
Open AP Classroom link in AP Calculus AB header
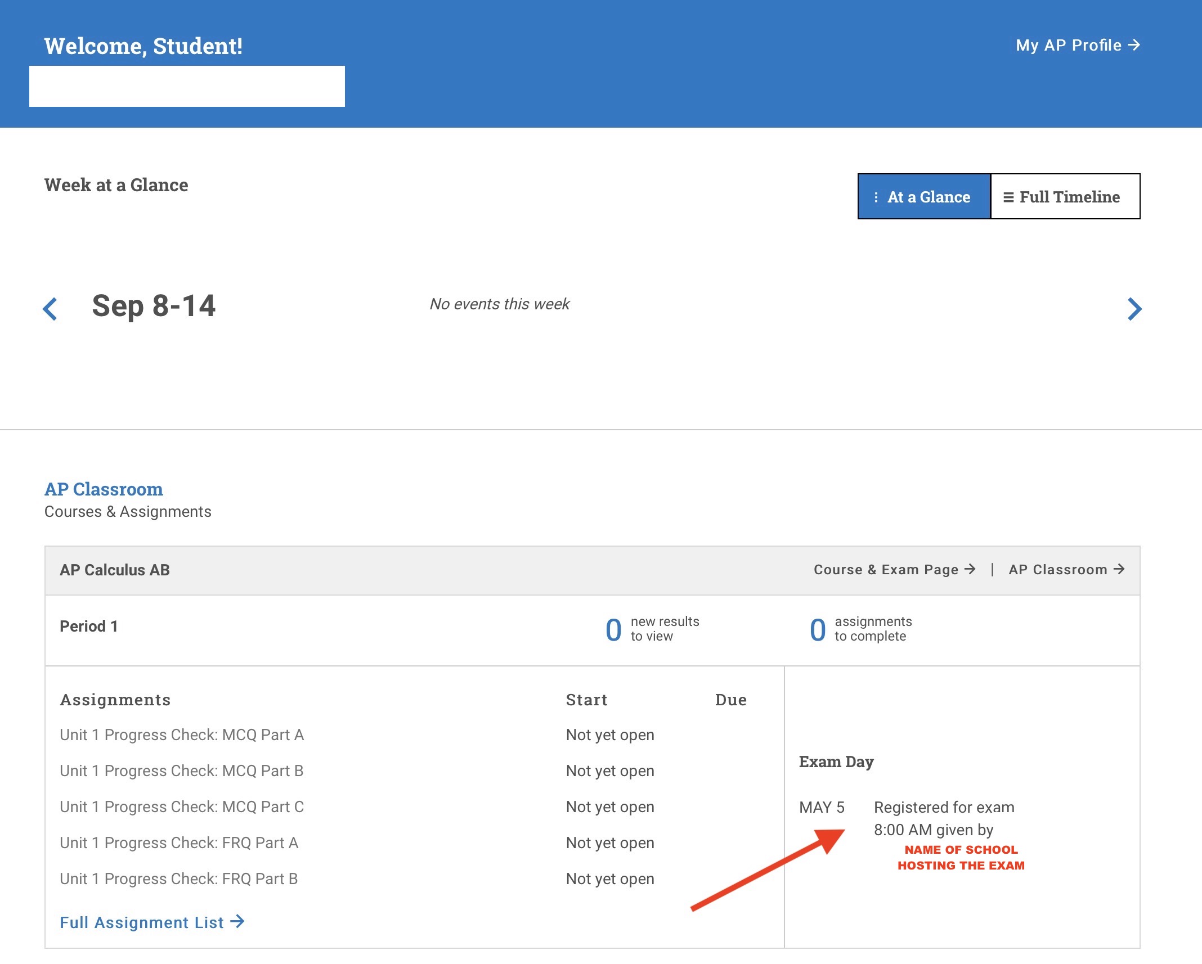[x=1066, y=569]
